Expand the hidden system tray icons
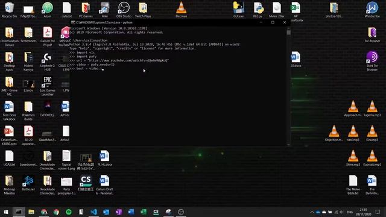 tap(312, 212)
